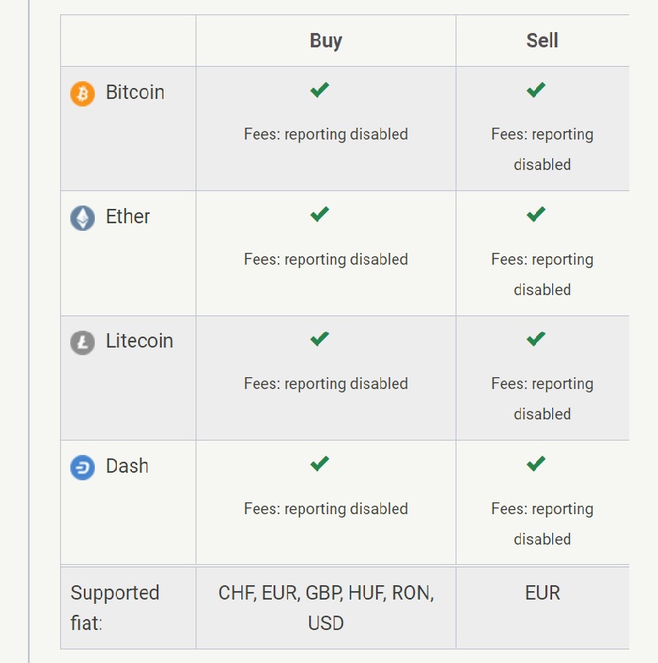This screenshot has height=663, width=658.
Task: Click Bitcoin Buy fees reporting disabled text
Action: point(325,134)
